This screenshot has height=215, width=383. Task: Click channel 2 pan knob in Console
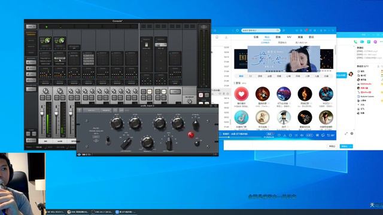[x=60, y=91]
